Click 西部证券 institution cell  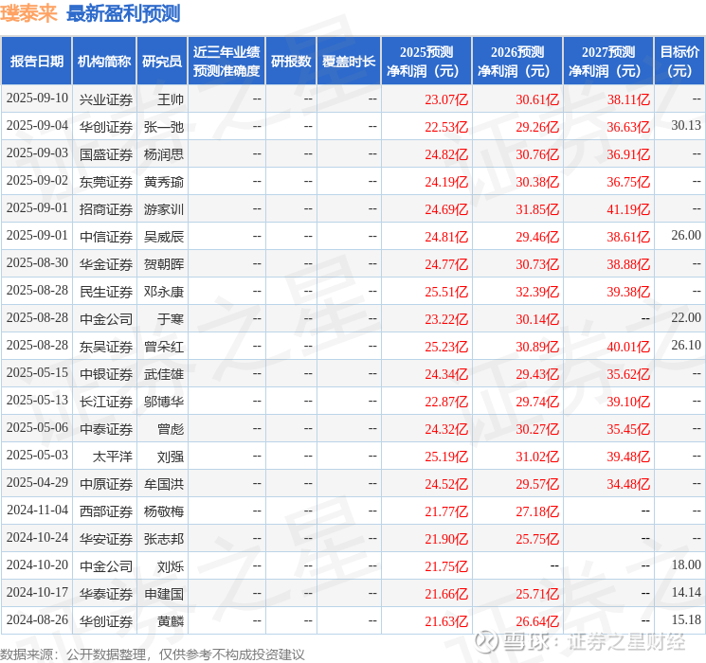(106, 511)
